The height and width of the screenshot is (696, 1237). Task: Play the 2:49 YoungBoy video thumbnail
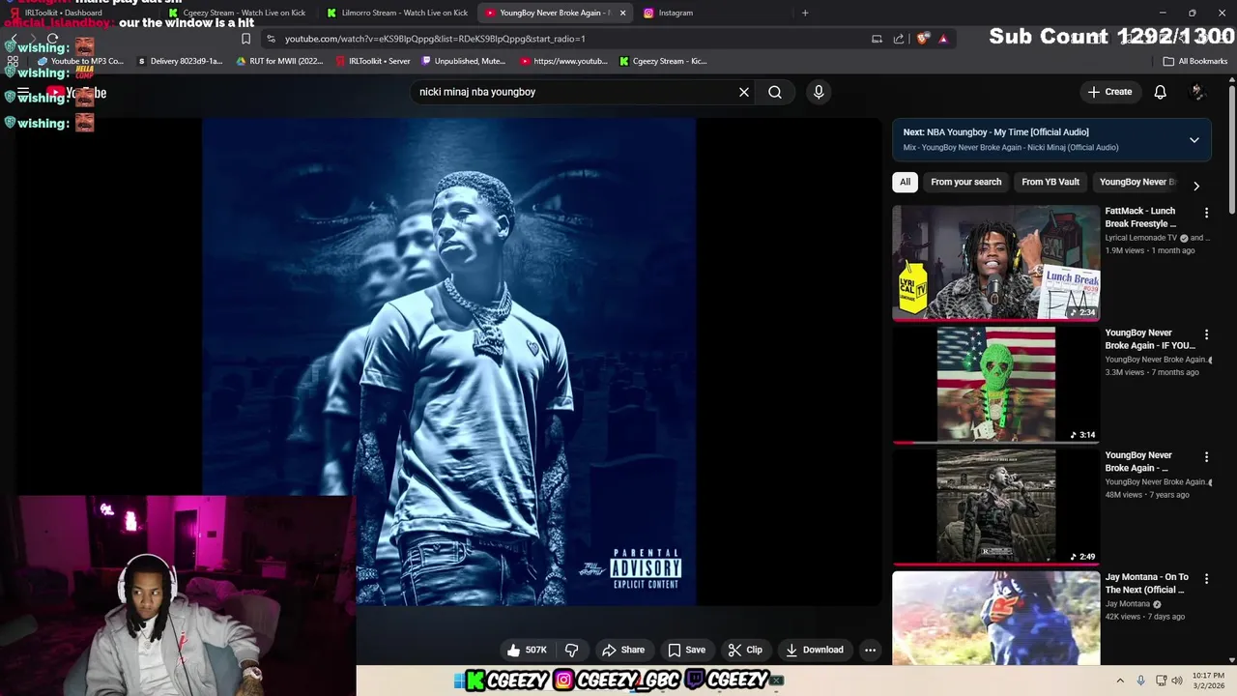point(995,507)
